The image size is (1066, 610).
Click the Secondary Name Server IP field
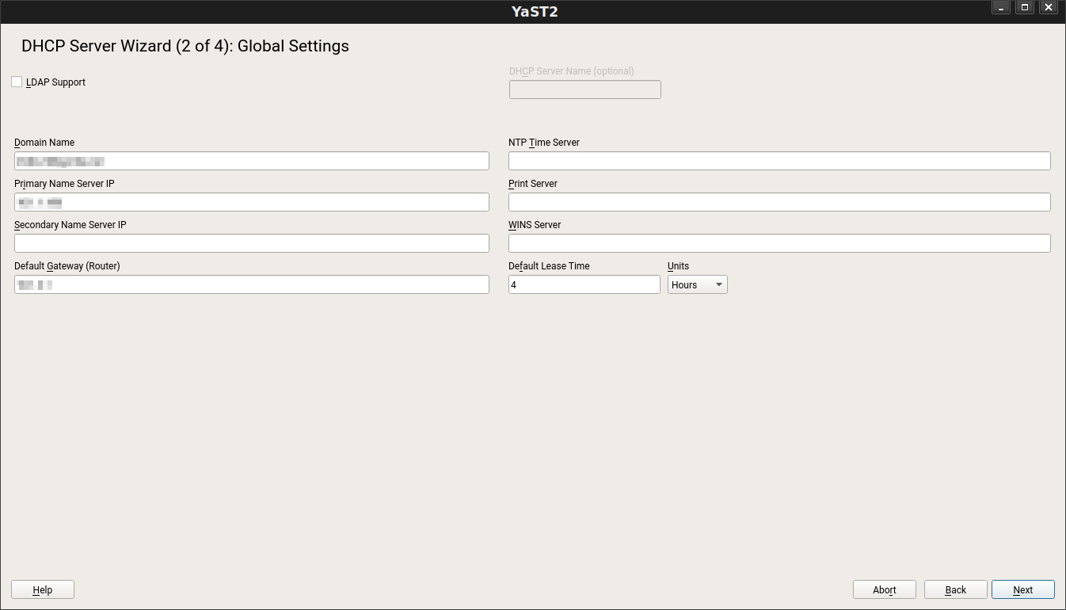point(251,242)
